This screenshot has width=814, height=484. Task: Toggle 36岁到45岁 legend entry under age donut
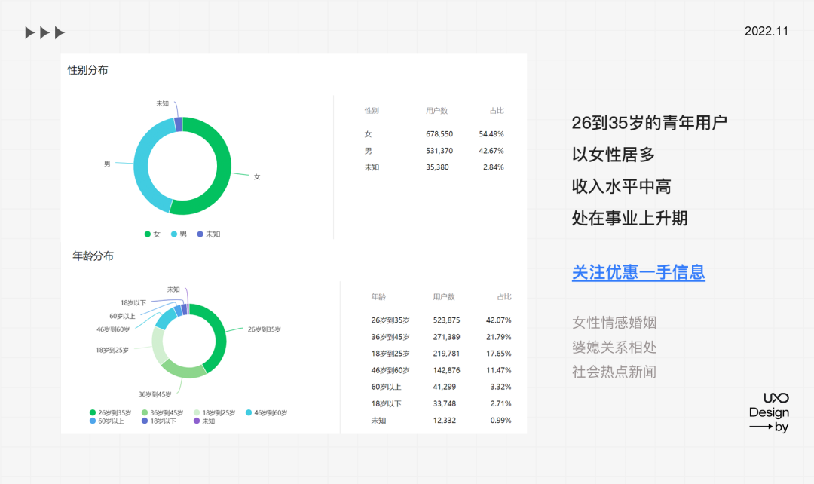[x=162, y=412]
